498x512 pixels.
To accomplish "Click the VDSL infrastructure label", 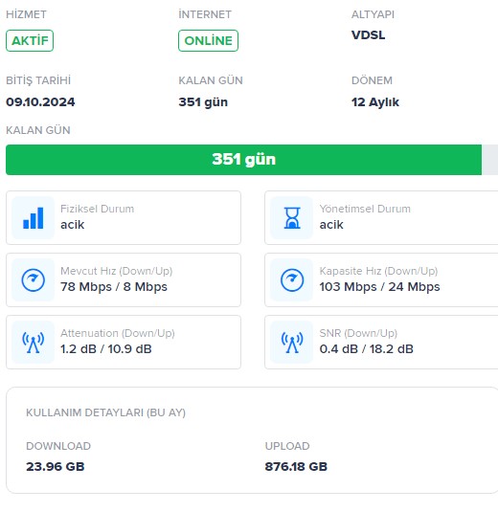I will click(x=369, y=35).
